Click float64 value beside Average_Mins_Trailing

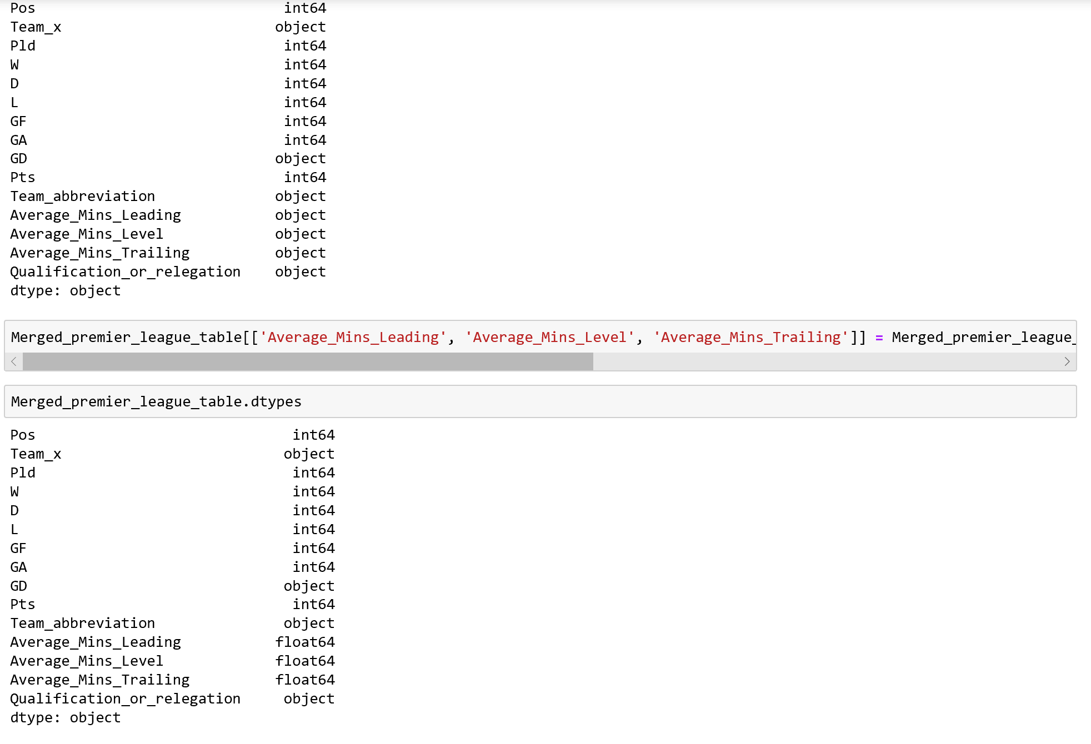pos(305,680)
